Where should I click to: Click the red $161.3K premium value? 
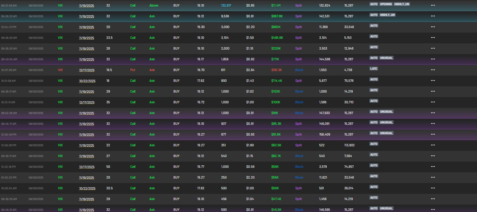276,70
